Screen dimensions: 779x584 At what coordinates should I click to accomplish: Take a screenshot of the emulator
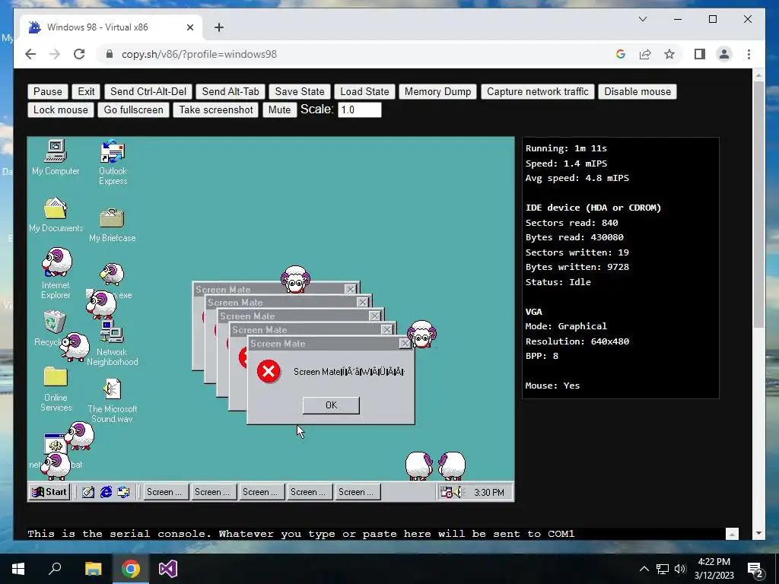click(216, 109)
